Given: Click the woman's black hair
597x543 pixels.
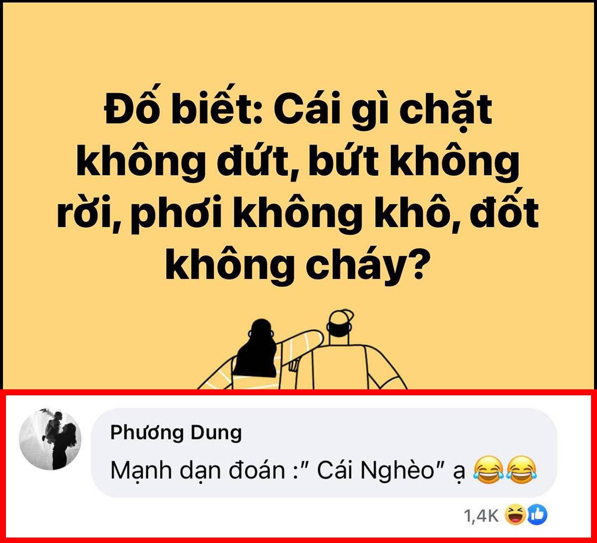Looking at the screenshot, I should coord(257,349).
